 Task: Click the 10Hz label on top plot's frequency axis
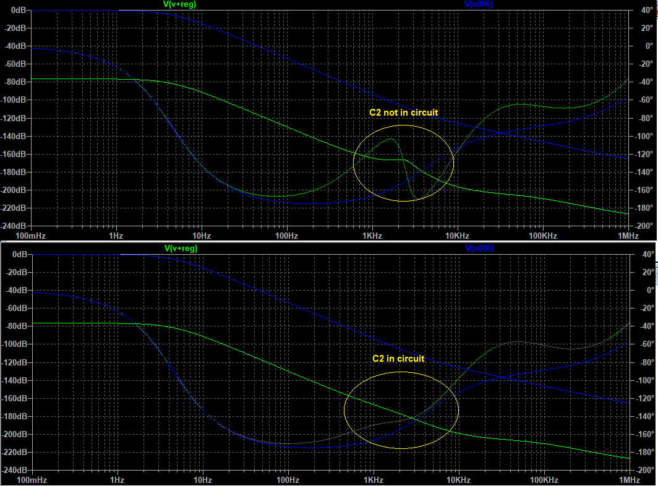pyautogui.click(x=202, y=236)
